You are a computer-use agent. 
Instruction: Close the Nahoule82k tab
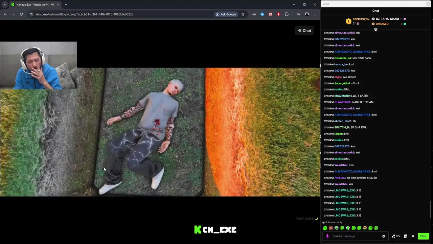point(58,4)
